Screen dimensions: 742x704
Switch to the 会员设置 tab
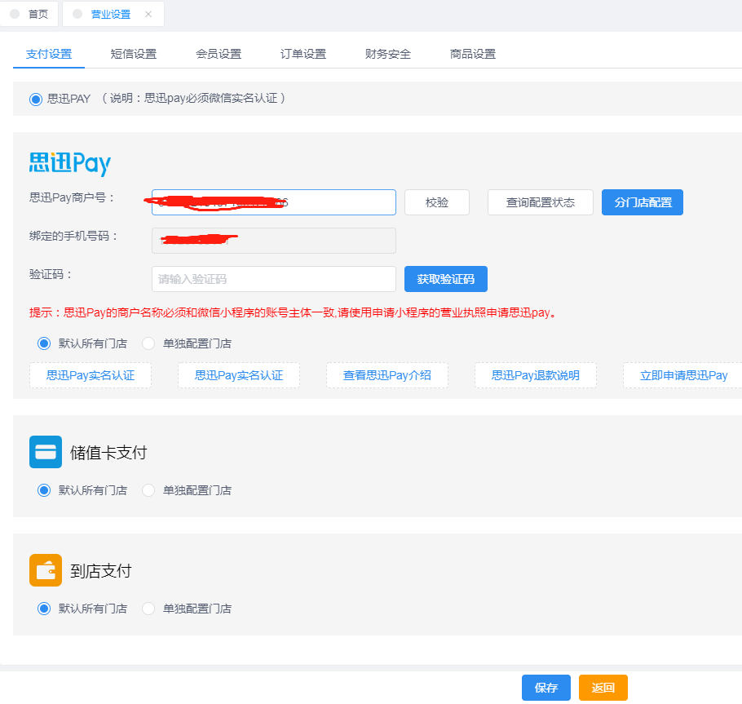tap(219, 54)
